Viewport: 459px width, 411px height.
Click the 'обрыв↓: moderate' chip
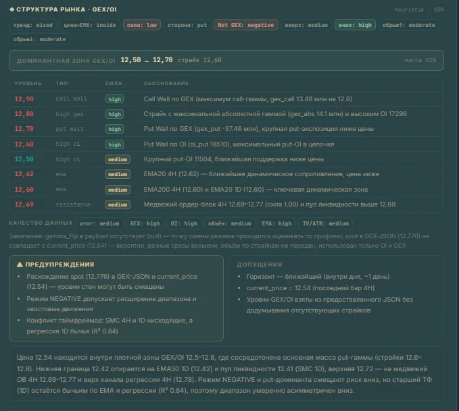click(39, 39)
